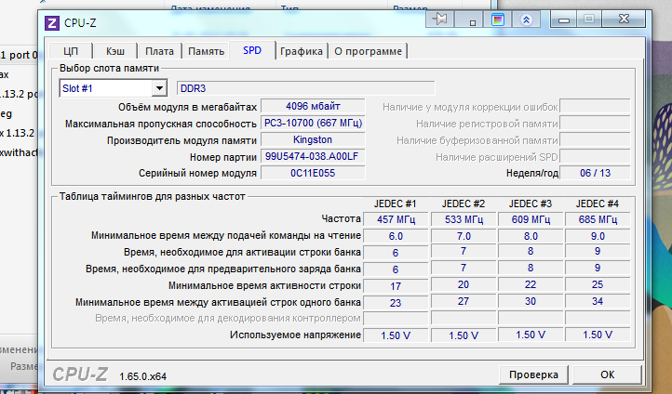Click the Неделя/год label

(x=531, y=173)
